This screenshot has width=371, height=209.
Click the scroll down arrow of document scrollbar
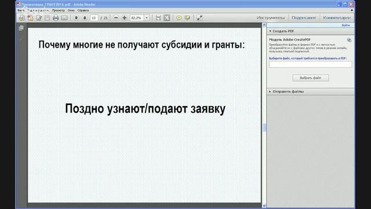[x=264, y=206]
